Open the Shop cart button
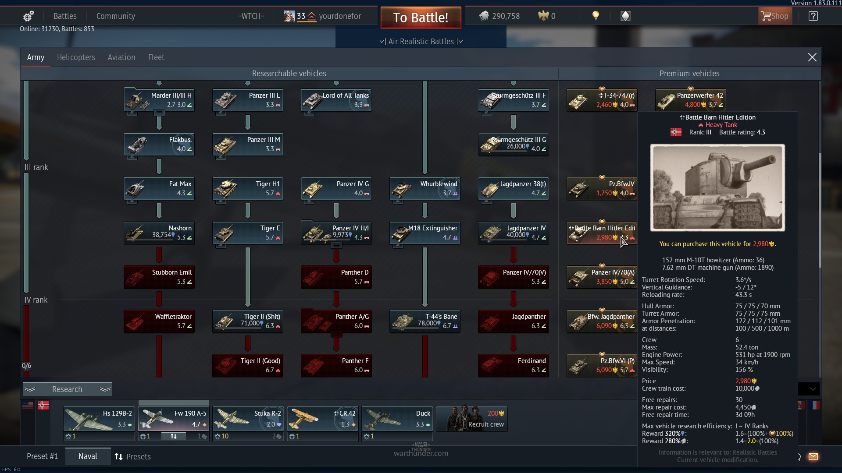 pos(775,16)
